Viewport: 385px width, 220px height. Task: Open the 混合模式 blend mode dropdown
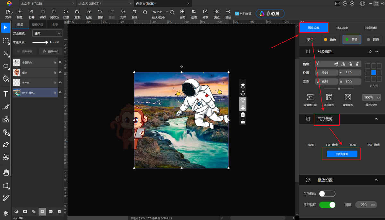click(x=47, y=33)
